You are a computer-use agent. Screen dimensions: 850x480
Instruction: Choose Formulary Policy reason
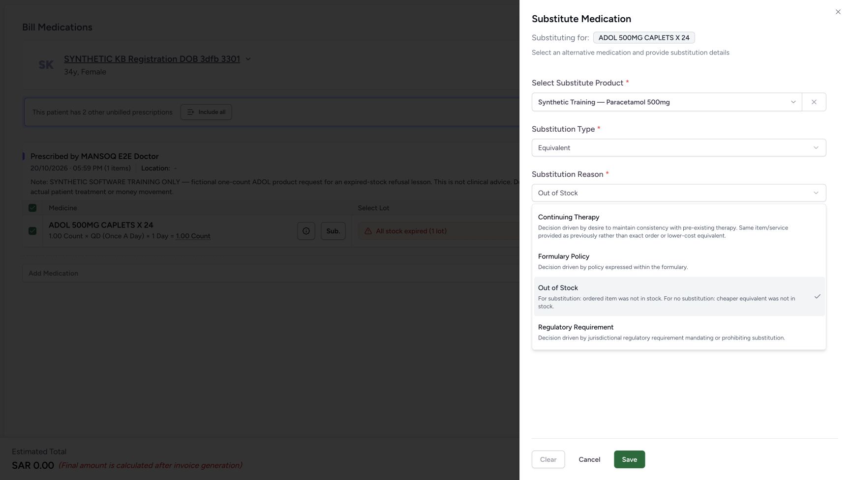pyautogui.click(x=678, y=261)
